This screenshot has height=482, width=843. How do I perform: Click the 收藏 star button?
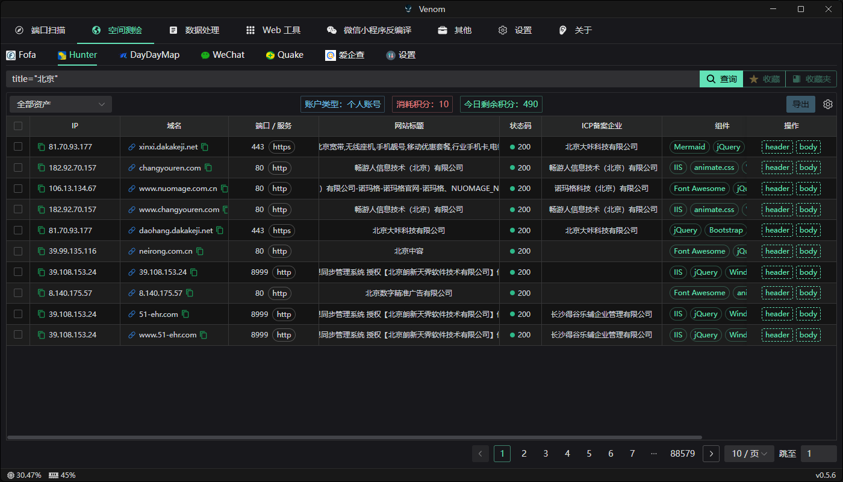point(764,79)
